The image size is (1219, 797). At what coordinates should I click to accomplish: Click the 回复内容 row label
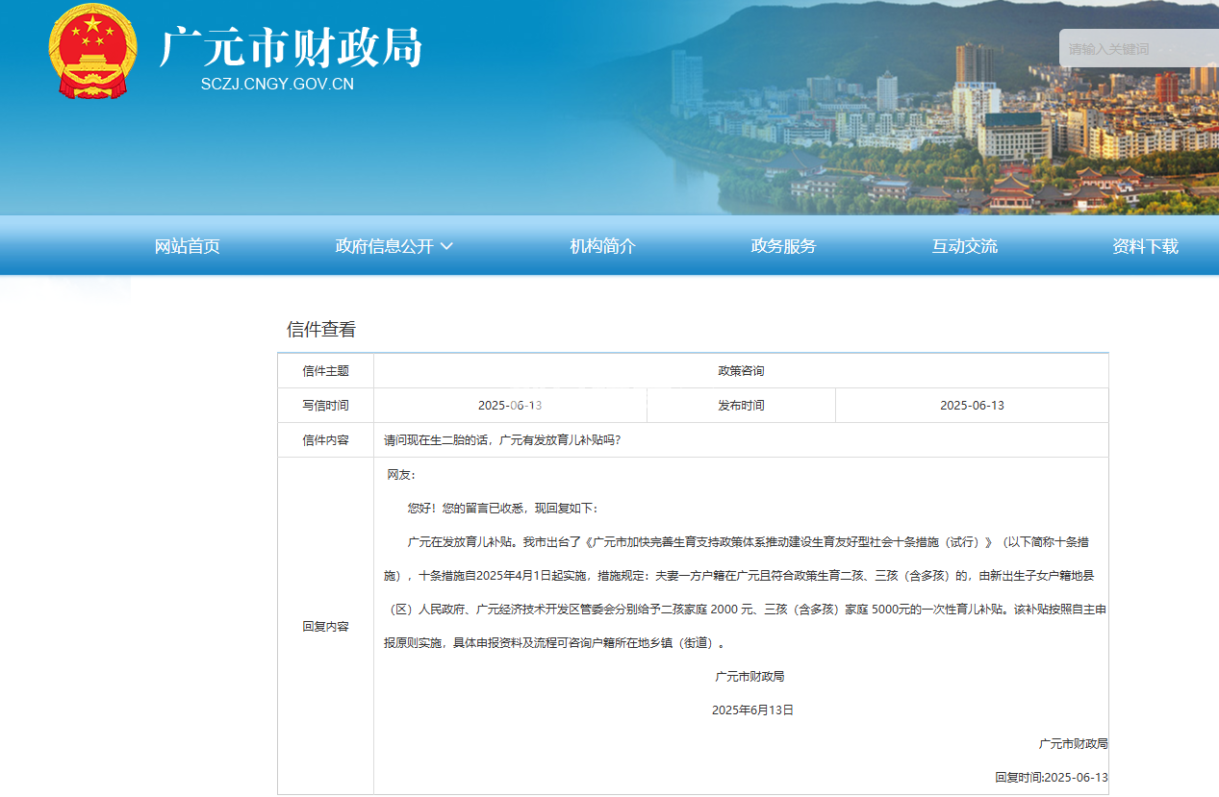(325, 626)
